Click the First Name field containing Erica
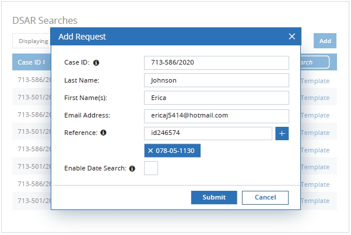Viewport: 351px width, 235px height. click(216, 98)
